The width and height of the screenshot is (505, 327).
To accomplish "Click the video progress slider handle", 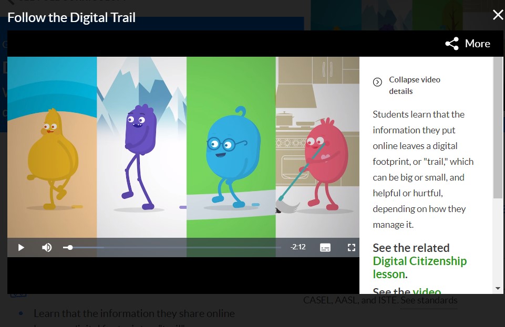I will tap(70, 247).
